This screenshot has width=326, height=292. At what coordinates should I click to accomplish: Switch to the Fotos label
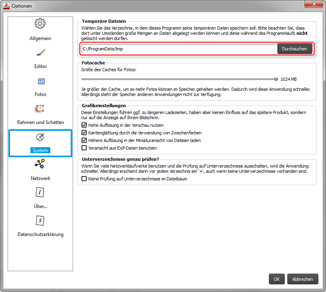click(40, 94)
